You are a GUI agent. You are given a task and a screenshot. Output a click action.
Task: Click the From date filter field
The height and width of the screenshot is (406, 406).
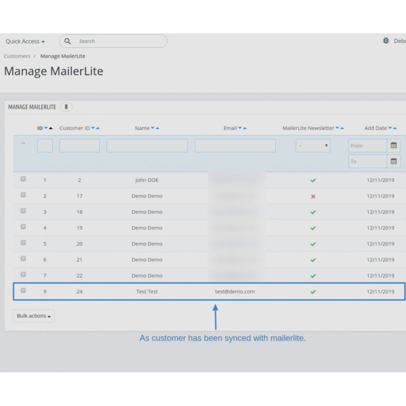(368, 145)
